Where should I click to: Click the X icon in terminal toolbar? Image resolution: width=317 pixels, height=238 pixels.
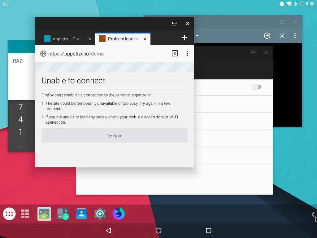click(282, 36)
